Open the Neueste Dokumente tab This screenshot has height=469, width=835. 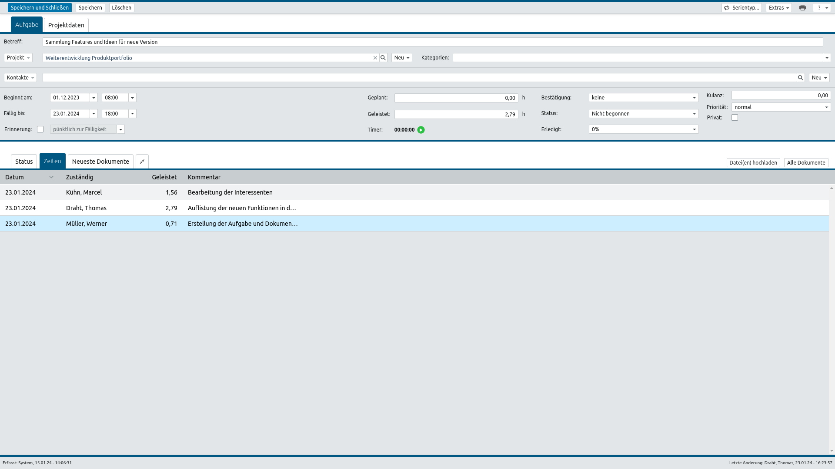(x=100, y=162)
